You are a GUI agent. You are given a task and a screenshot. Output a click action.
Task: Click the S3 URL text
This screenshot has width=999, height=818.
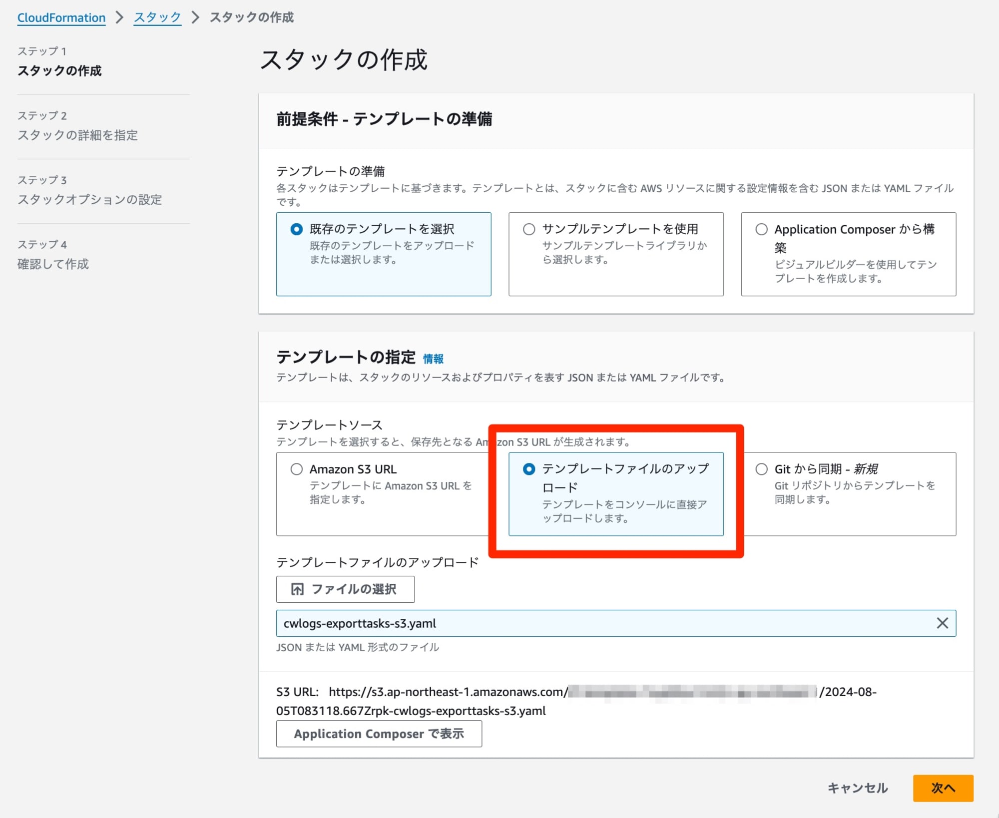pos(576,701)
